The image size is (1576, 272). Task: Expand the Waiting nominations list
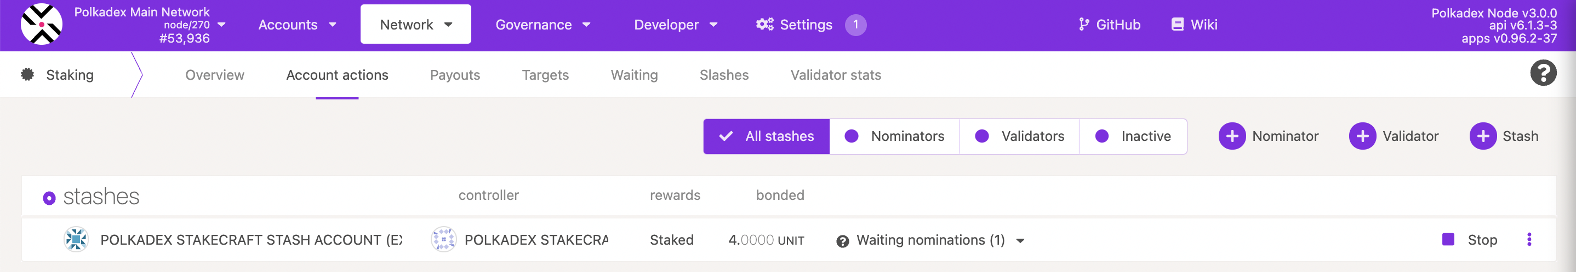1020,241
